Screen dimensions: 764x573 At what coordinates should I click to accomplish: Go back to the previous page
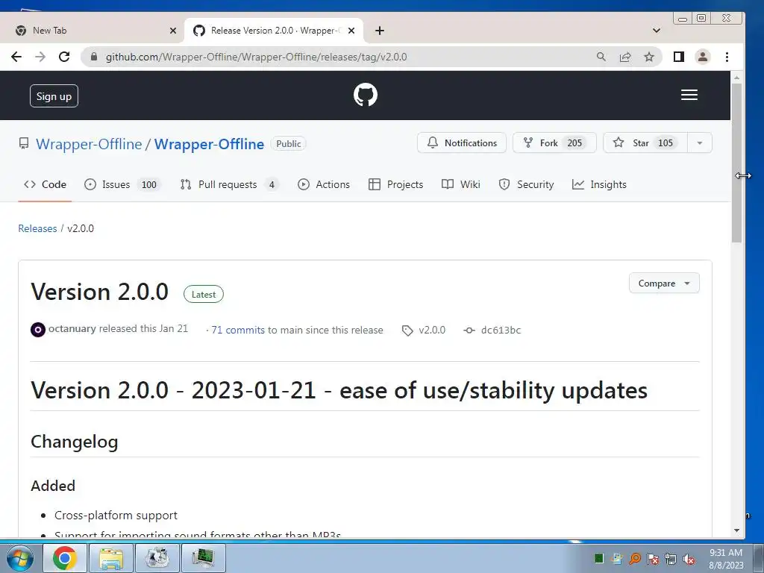coord(16,57)
